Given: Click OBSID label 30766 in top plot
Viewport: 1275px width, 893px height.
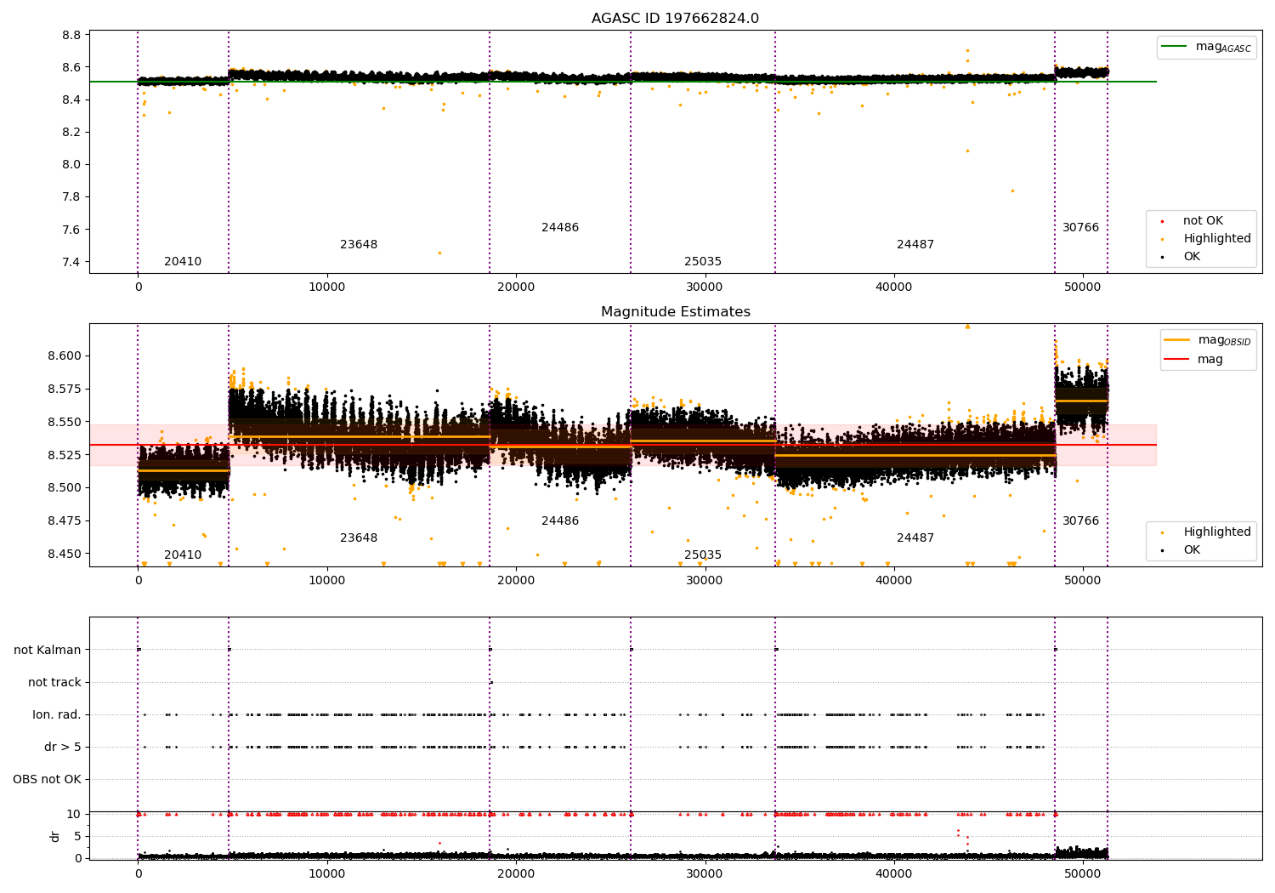Looking at the screenshot, I should pyautogui.click(x=1080, y=228).
